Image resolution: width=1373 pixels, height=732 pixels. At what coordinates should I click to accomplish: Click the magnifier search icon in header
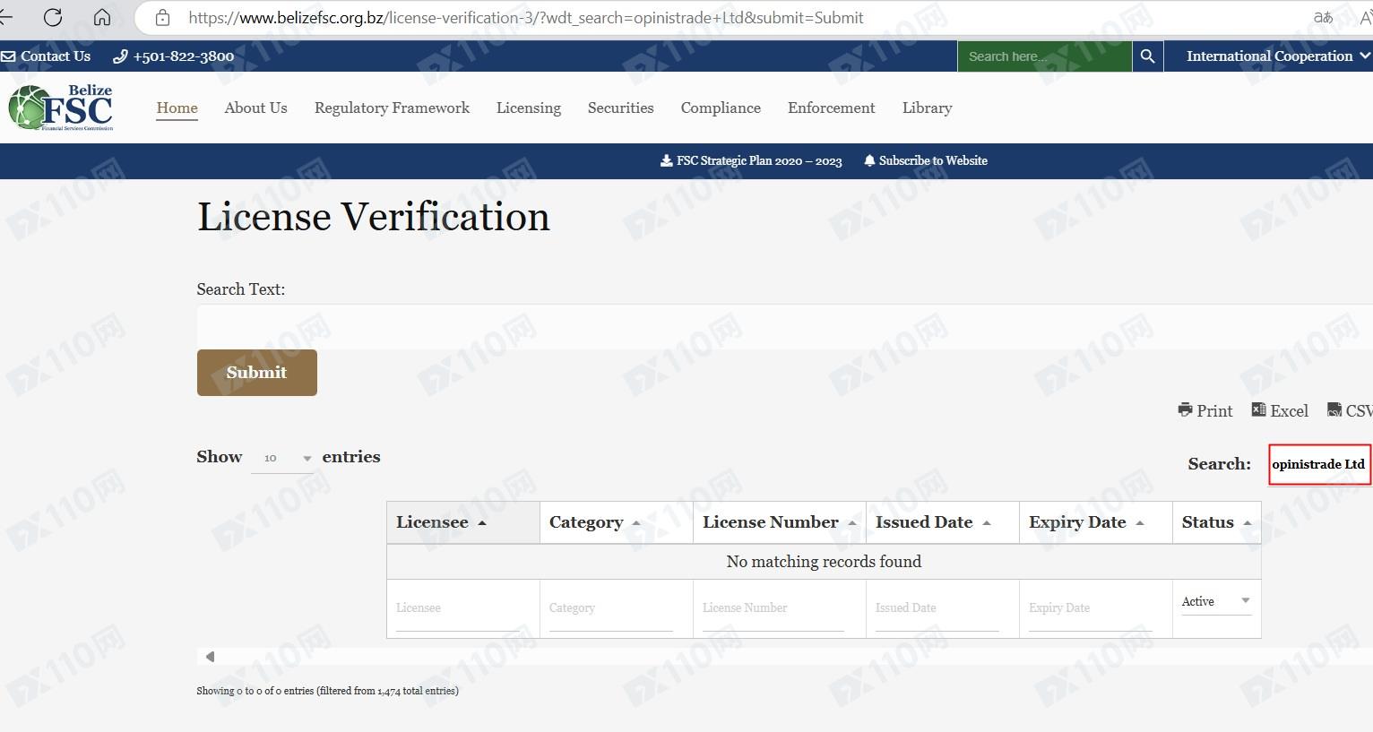[x=1147, y=56]
